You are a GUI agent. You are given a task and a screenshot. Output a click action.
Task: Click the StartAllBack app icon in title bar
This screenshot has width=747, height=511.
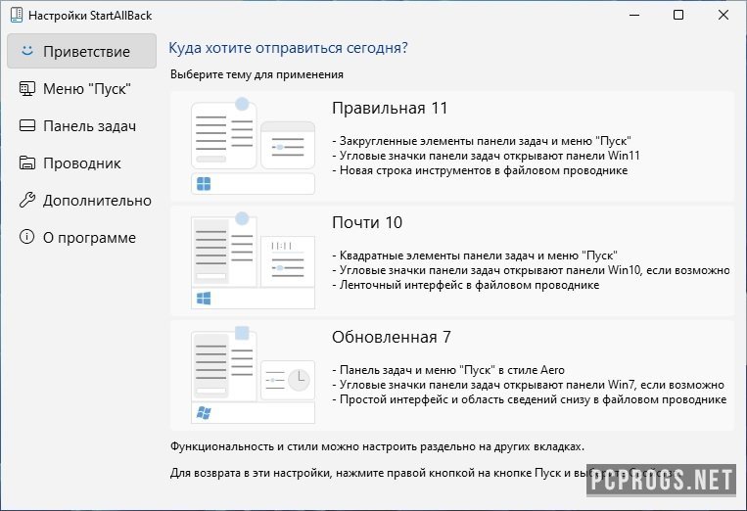coord(14,16)
